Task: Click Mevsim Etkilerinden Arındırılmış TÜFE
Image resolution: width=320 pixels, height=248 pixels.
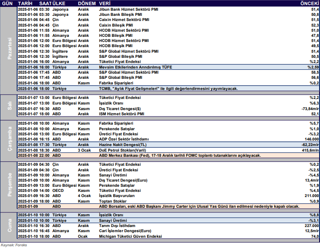Action: click(x=135, y=67)
